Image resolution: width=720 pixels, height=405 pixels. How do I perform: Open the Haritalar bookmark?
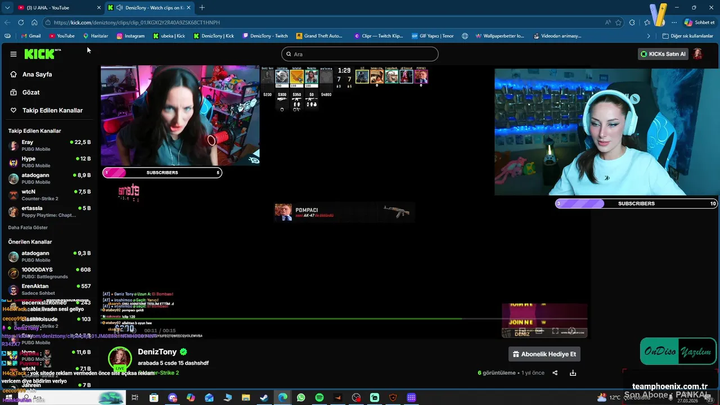96,36
